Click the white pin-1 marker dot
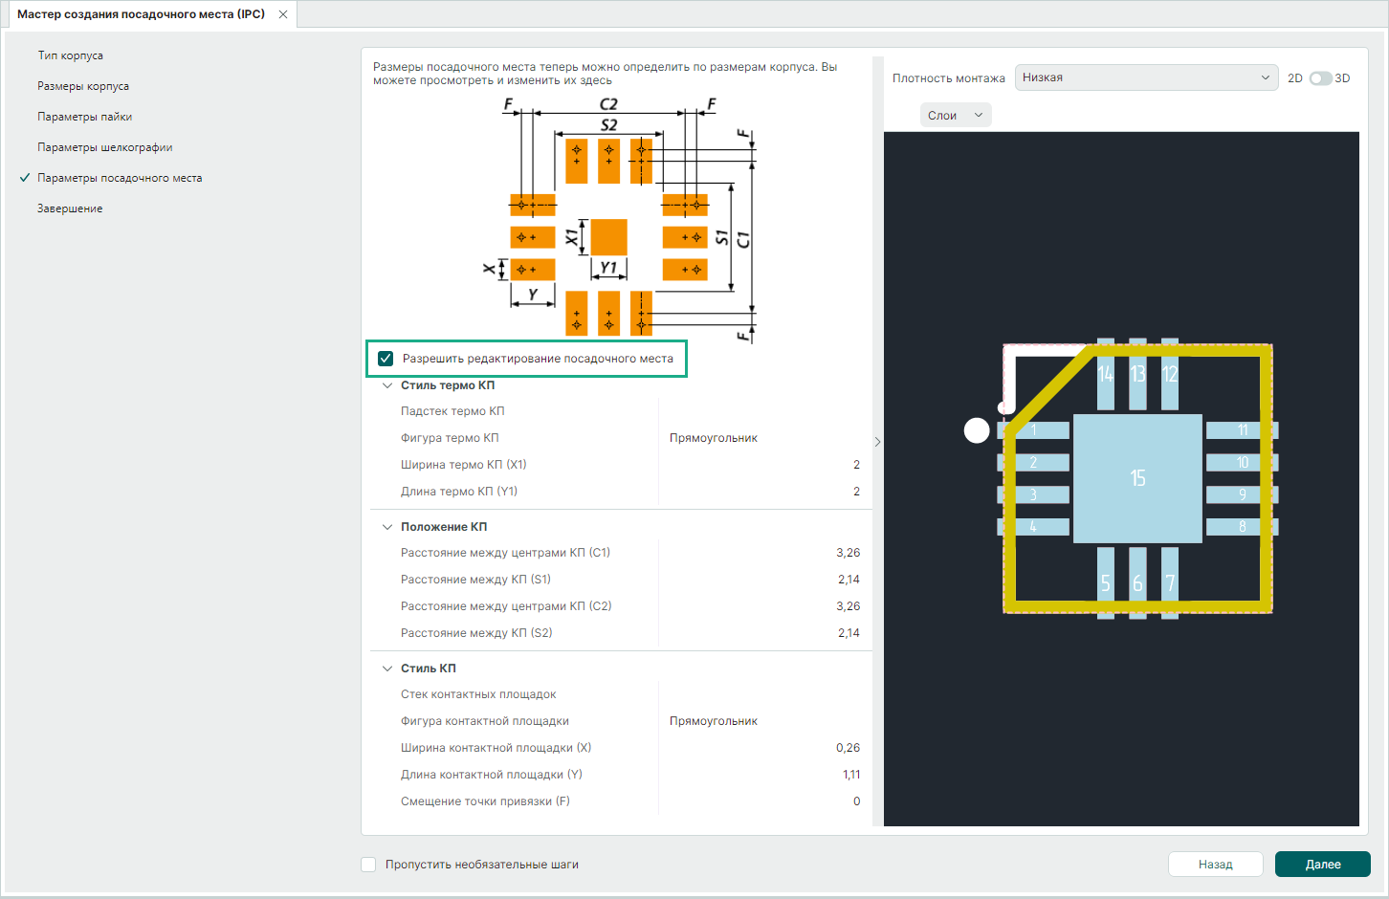This screenshot has height=899, width=1389. (x=976, y=430)
